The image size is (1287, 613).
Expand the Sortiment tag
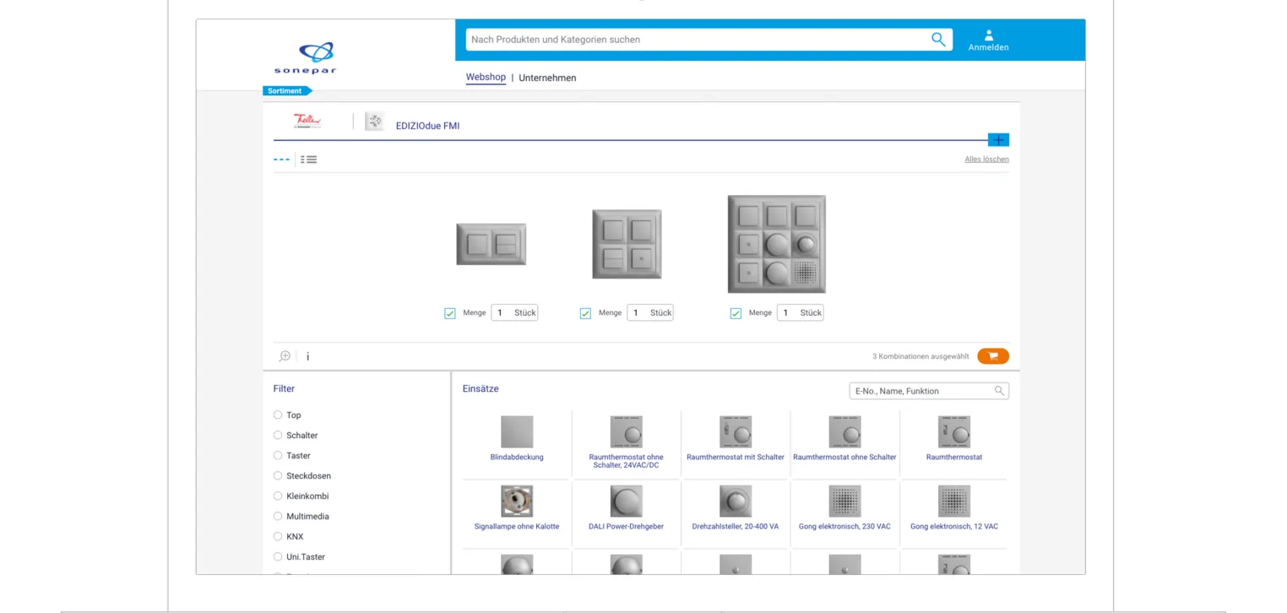[286, 91]
